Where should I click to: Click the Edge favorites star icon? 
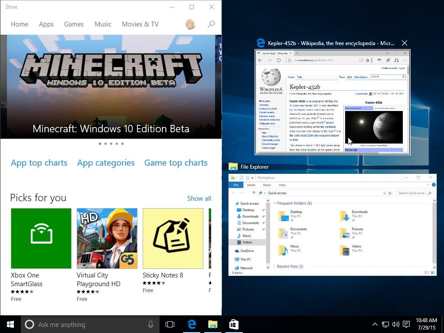click(368, 60)
